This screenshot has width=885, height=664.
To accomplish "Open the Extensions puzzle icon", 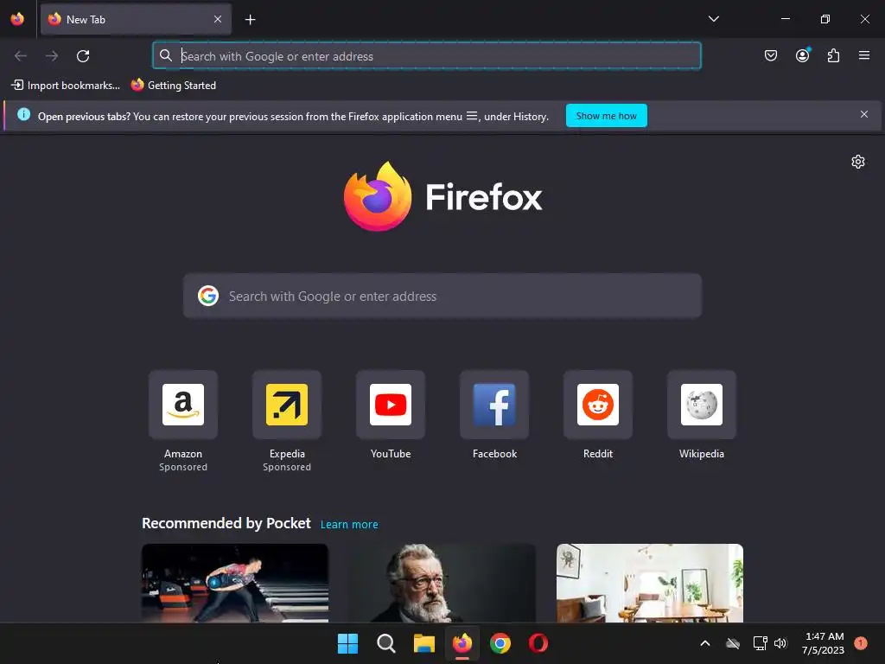I will click(834, 55).
